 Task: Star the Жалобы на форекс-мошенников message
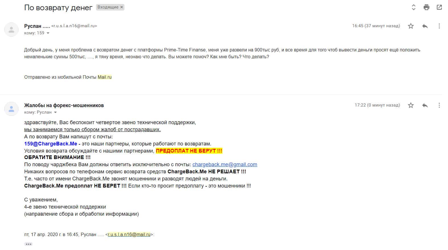click(x=411, y=105)
